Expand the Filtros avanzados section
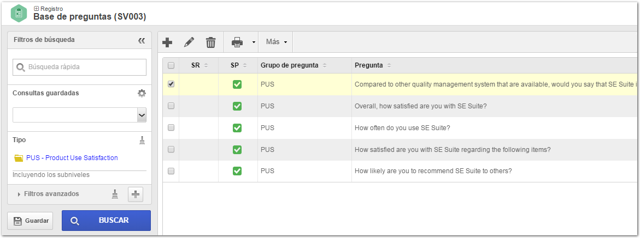 coord(48,194)
